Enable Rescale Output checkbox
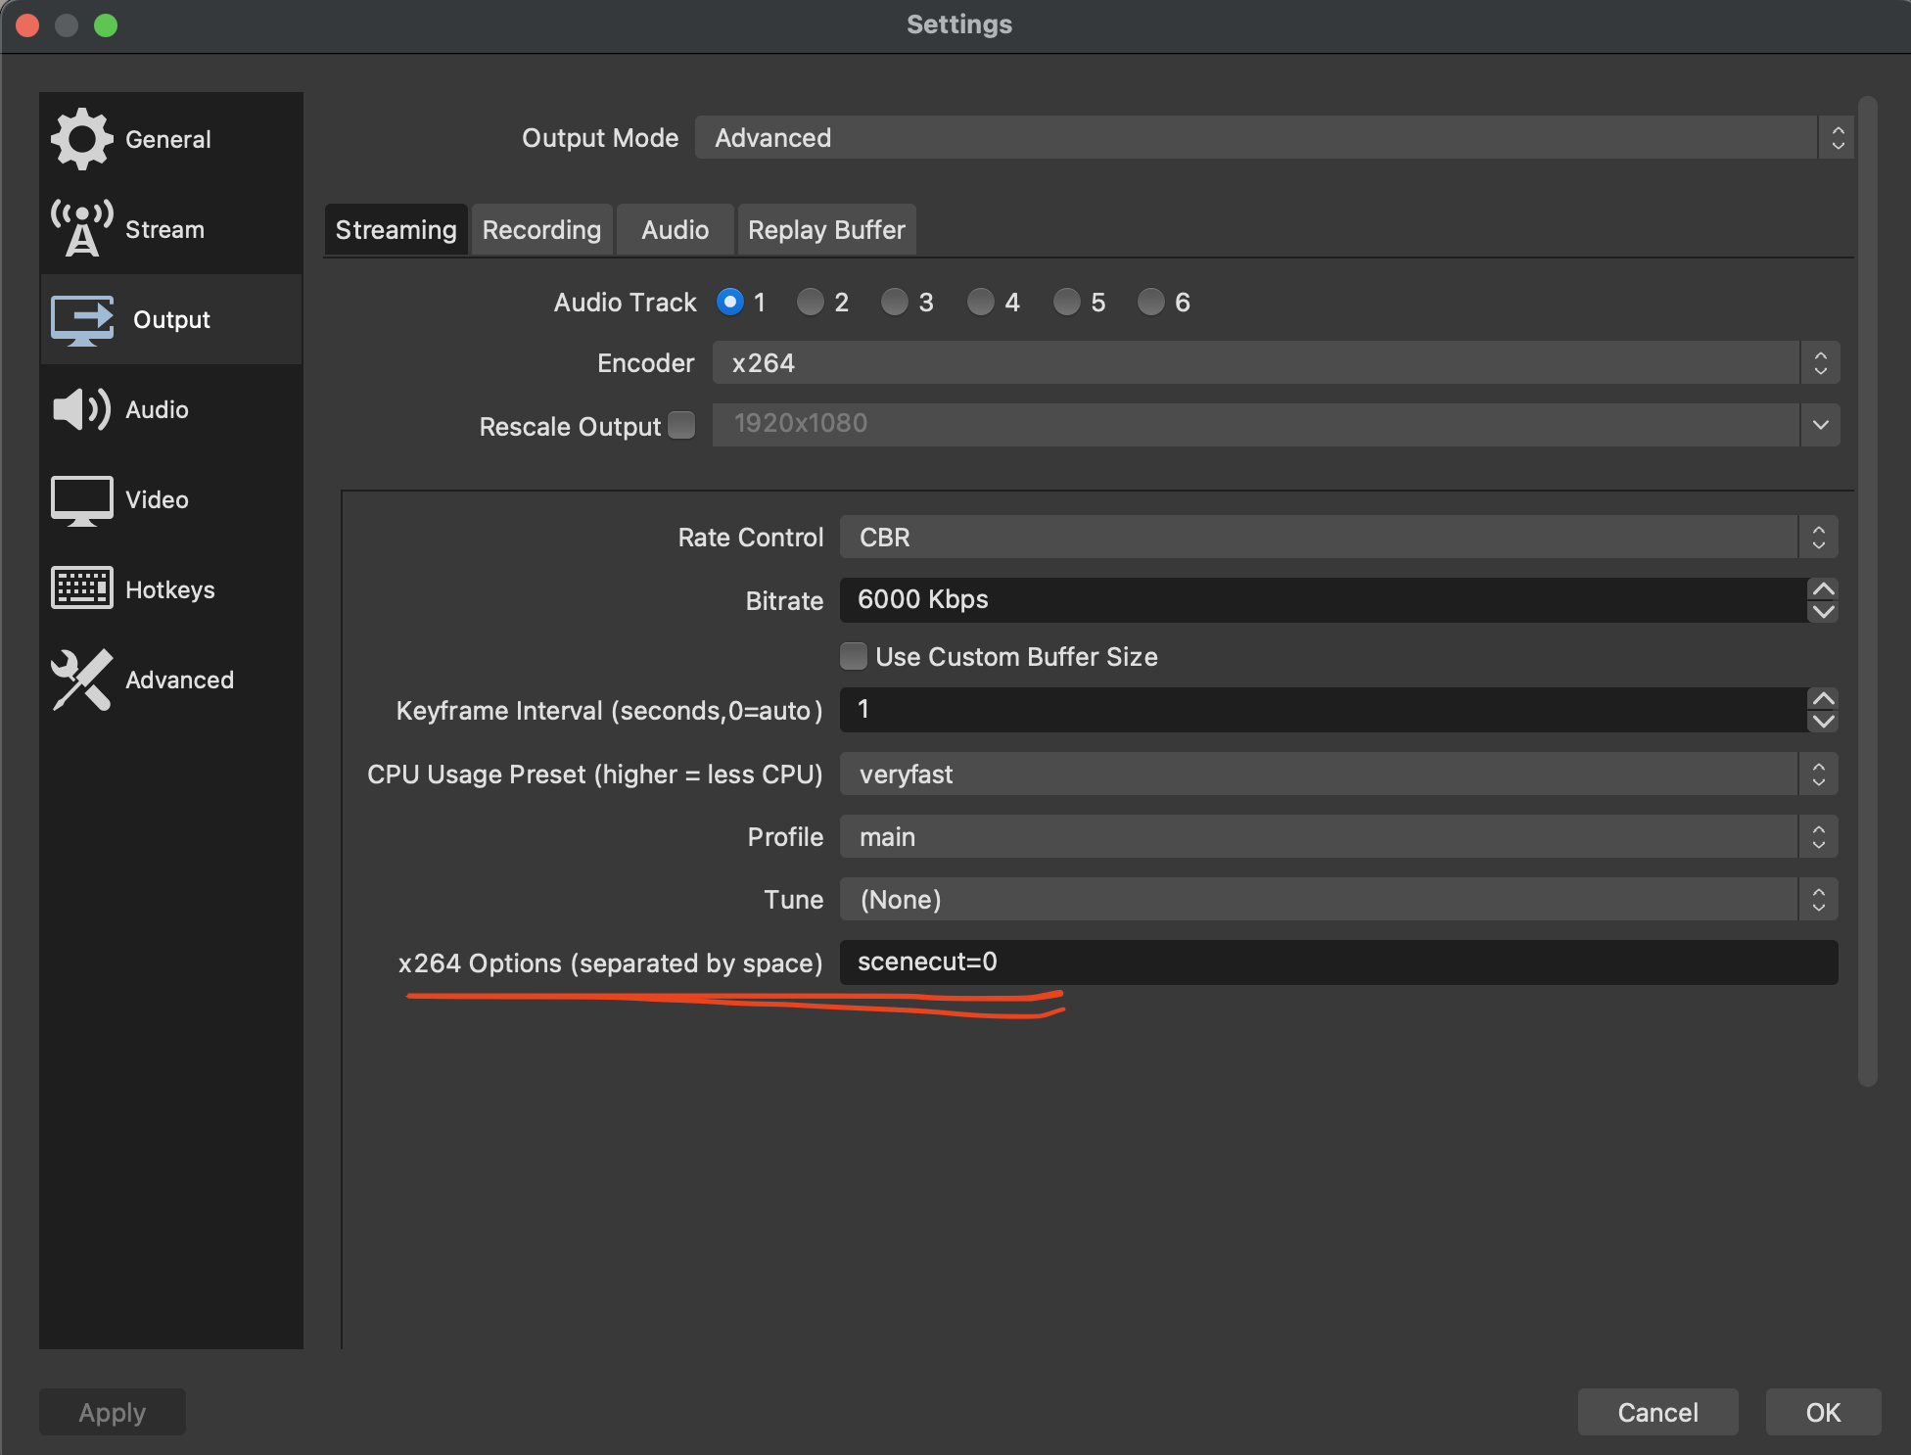 (x=682, y=425)
